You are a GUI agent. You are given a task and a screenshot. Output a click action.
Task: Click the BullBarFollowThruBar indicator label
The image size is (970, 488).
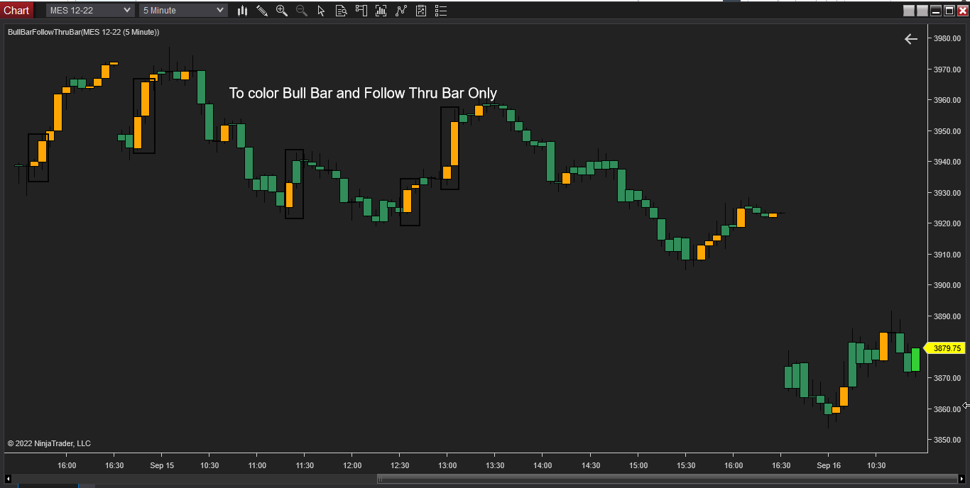(83, 32)
